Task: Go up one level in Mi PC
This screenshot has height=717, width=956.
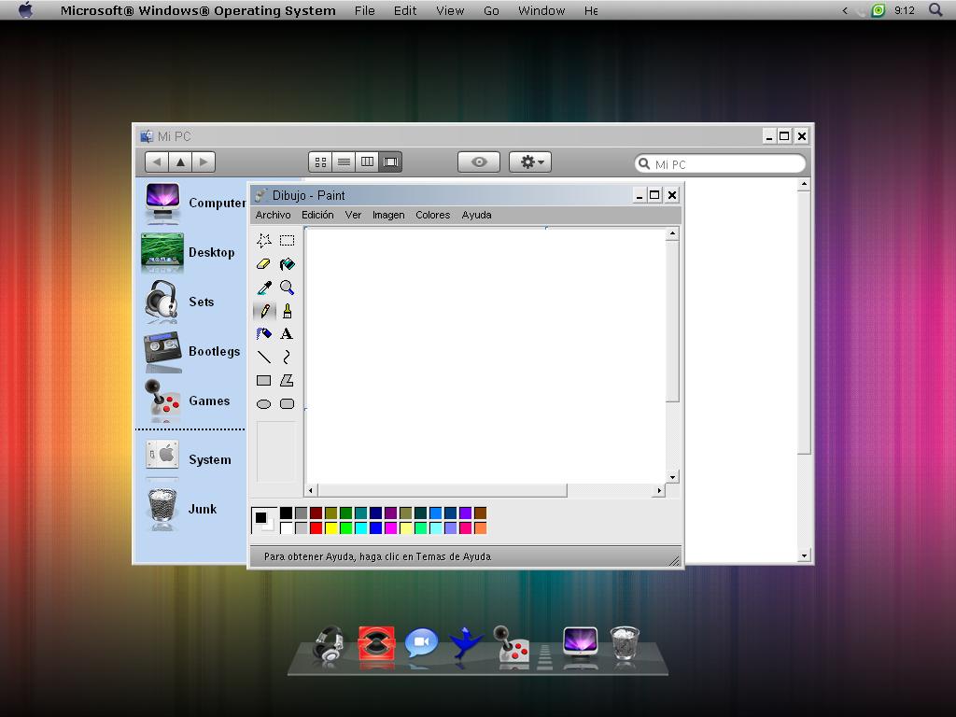Action: (180, 162)
